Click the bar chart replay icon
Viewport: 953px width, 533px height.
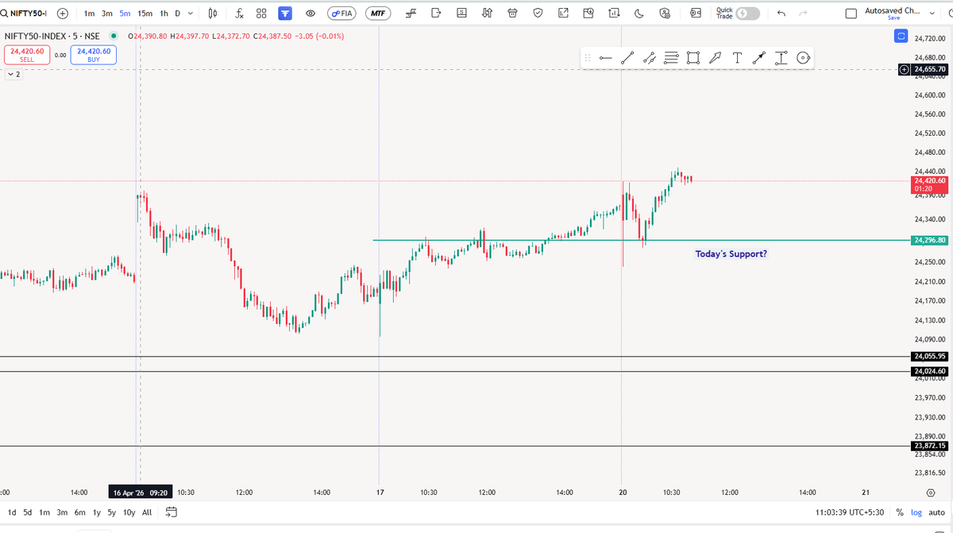click(614, 14)
